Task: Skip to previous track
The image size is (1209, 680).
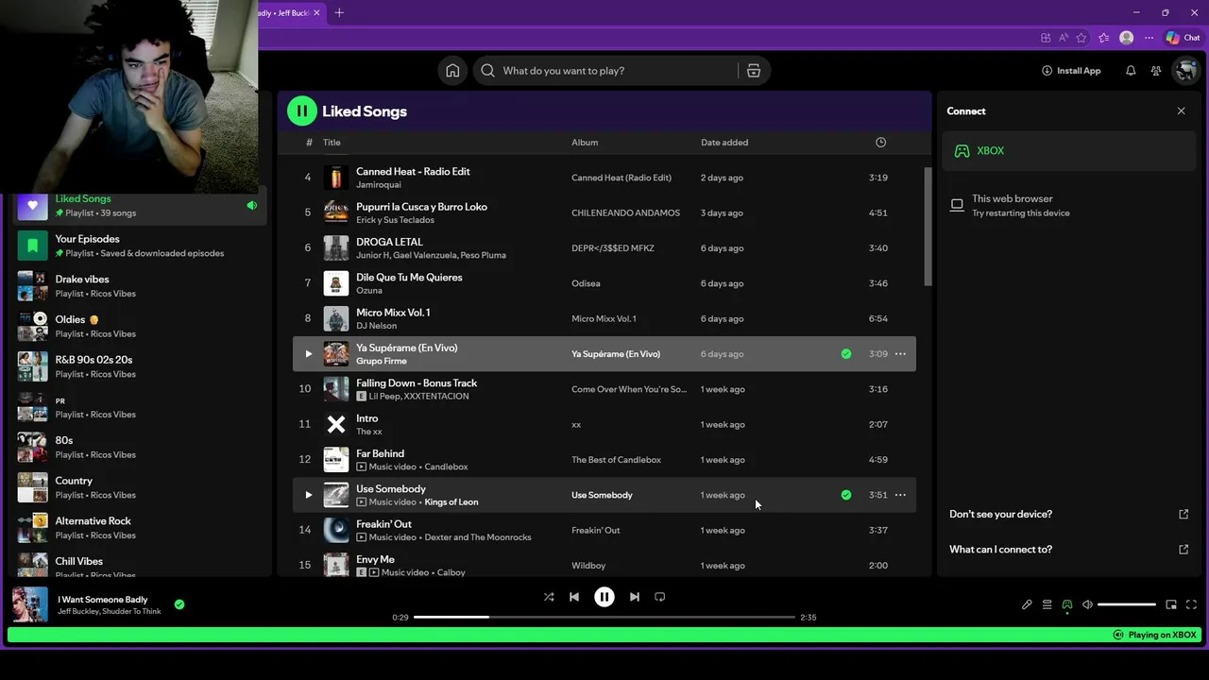Action: (574, 597)
